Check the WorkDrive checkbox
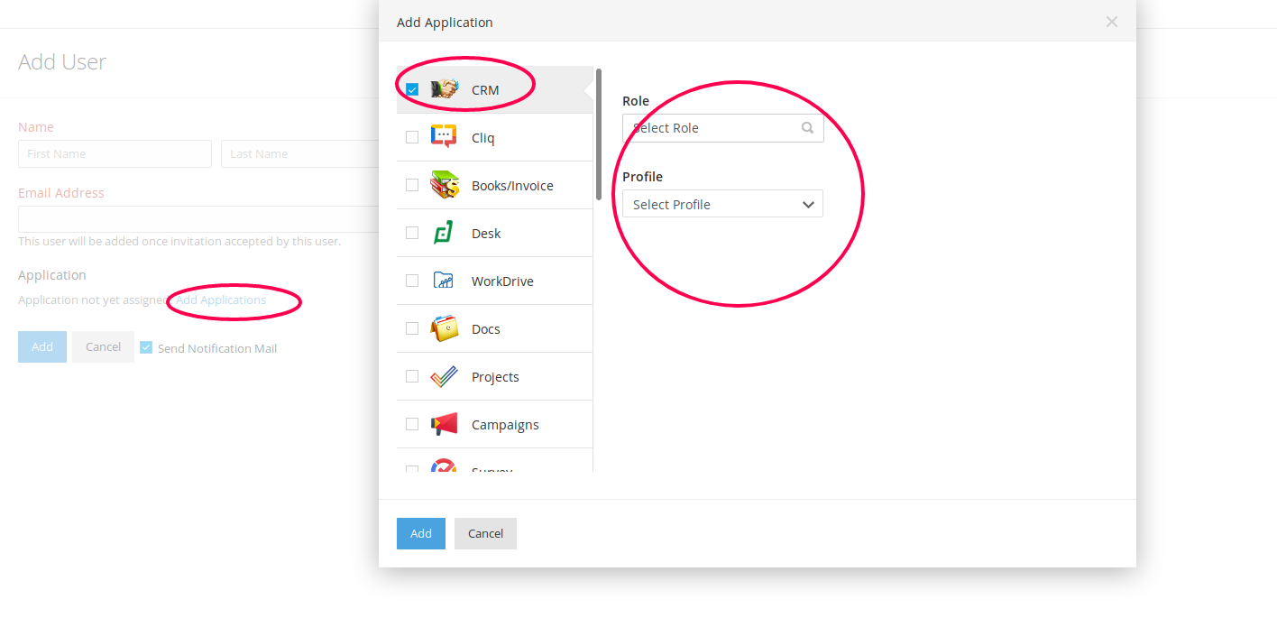This screenshot has width=1277, height=627. [x=412, y=281]
